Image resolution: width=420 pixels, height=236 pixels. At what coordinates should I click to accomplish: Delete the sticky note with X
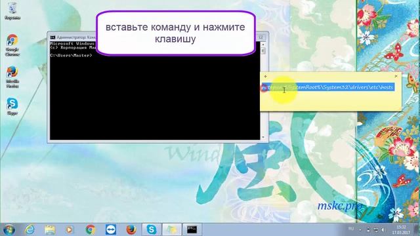[x=396, y=76]
